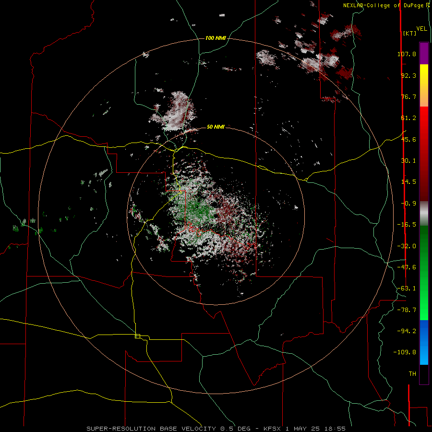Click the -78.7 legend value

coord(407,310)
